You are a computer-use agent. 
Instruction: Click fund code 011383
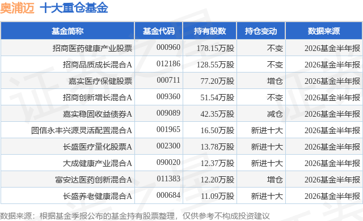point(168,178)
